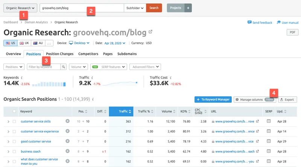
Task: Switch to the Overview tab
Action: click(14, 54)
